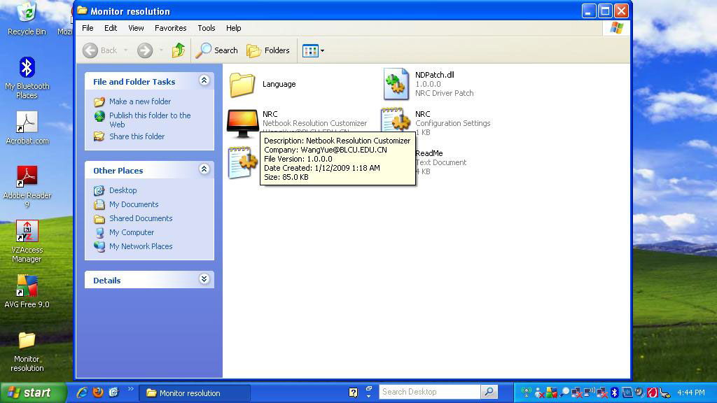Open the volume control in the system tray
This screenshot has width=717, height=403.
[x=639, y=392]
